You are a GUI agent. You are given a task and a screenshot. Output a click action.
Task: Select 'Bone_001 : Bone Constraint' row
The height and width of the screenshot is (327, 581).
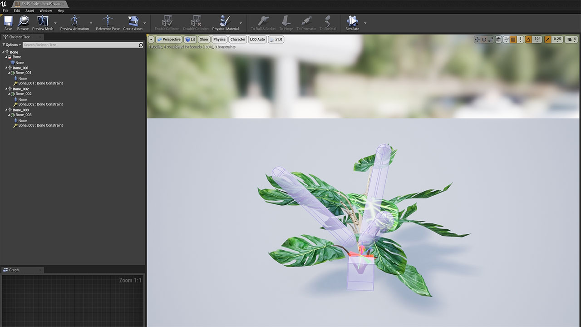pyautogui.click(x=40, y=84)
